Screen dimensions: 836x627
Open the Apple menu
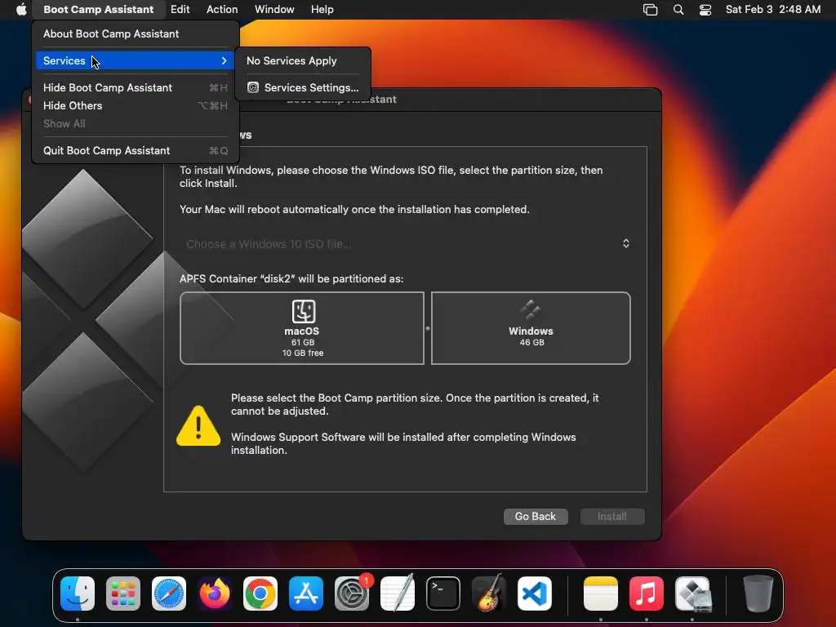pyautogui.click(x=21, y=9)
